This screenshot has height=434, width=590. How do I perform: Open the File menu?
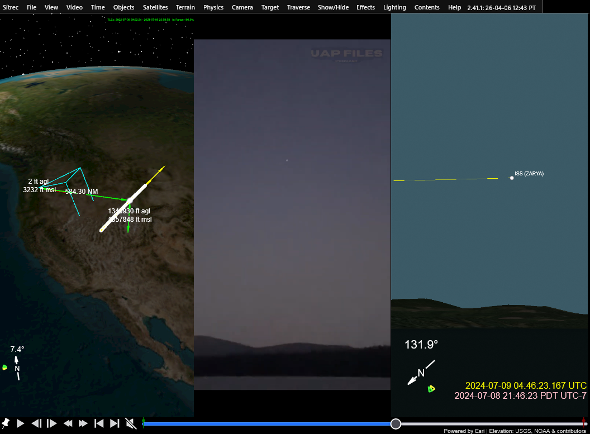(x=32, y=7)
